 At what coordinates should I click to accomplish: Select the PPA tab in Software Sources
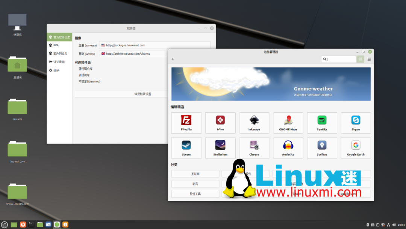(x=59, y=45)
